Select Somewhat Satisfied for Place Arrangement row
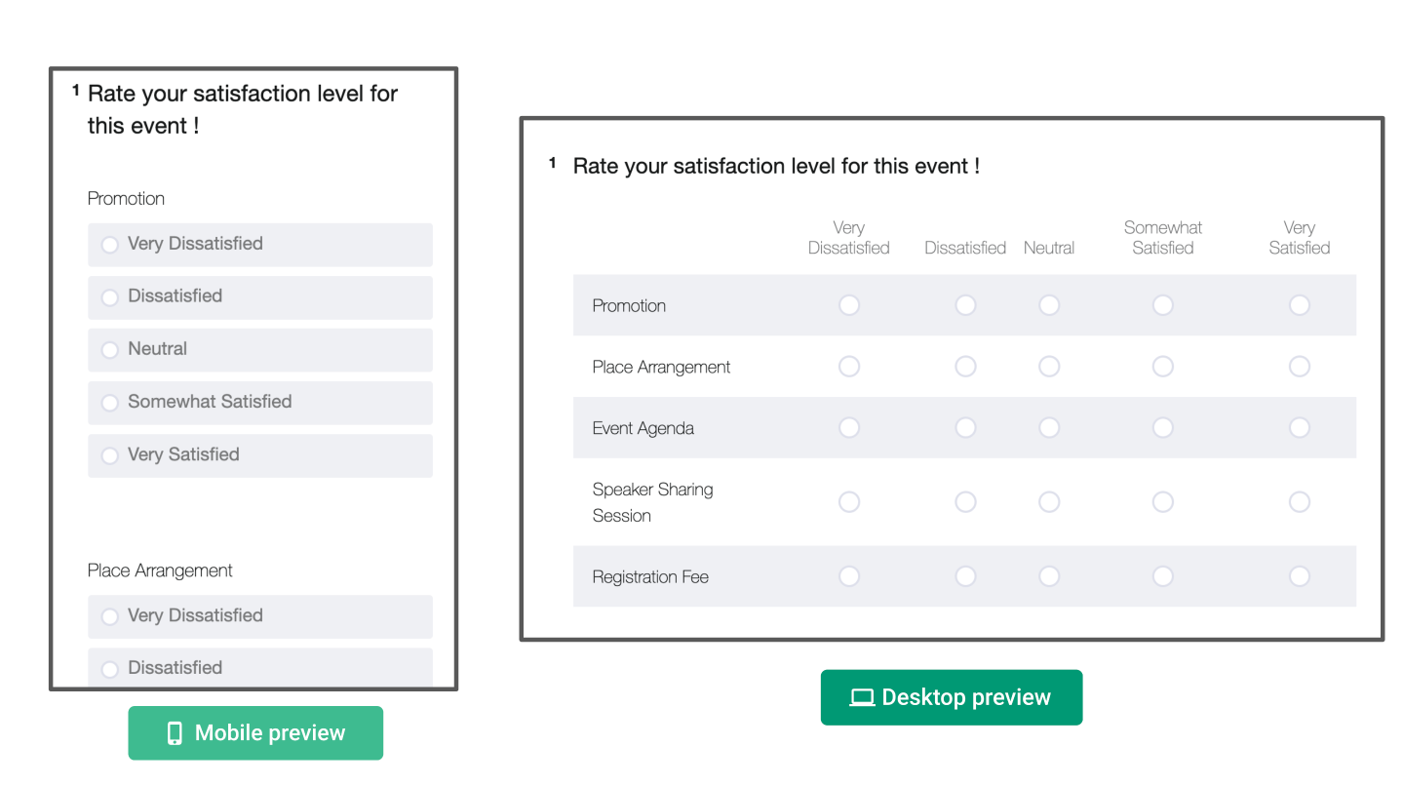This screenshot has height=786, width=1403. (x=1162, y=366)
